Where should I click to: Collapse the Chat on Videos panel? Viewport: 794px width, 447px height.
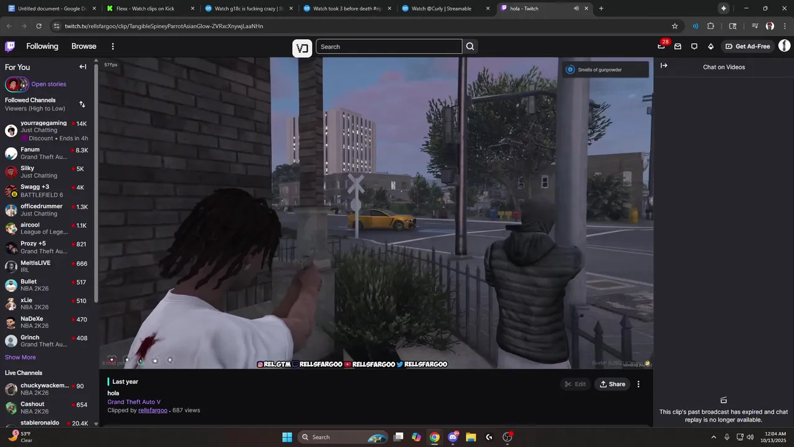[x=664, y=66]
